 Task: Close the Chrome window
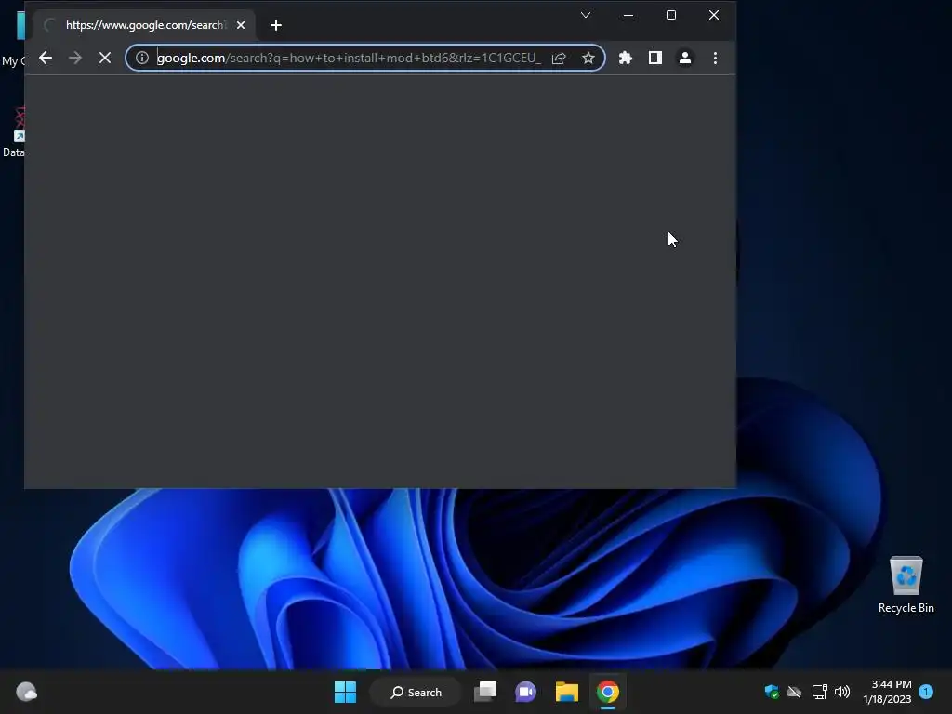click(x=714, y=15)
